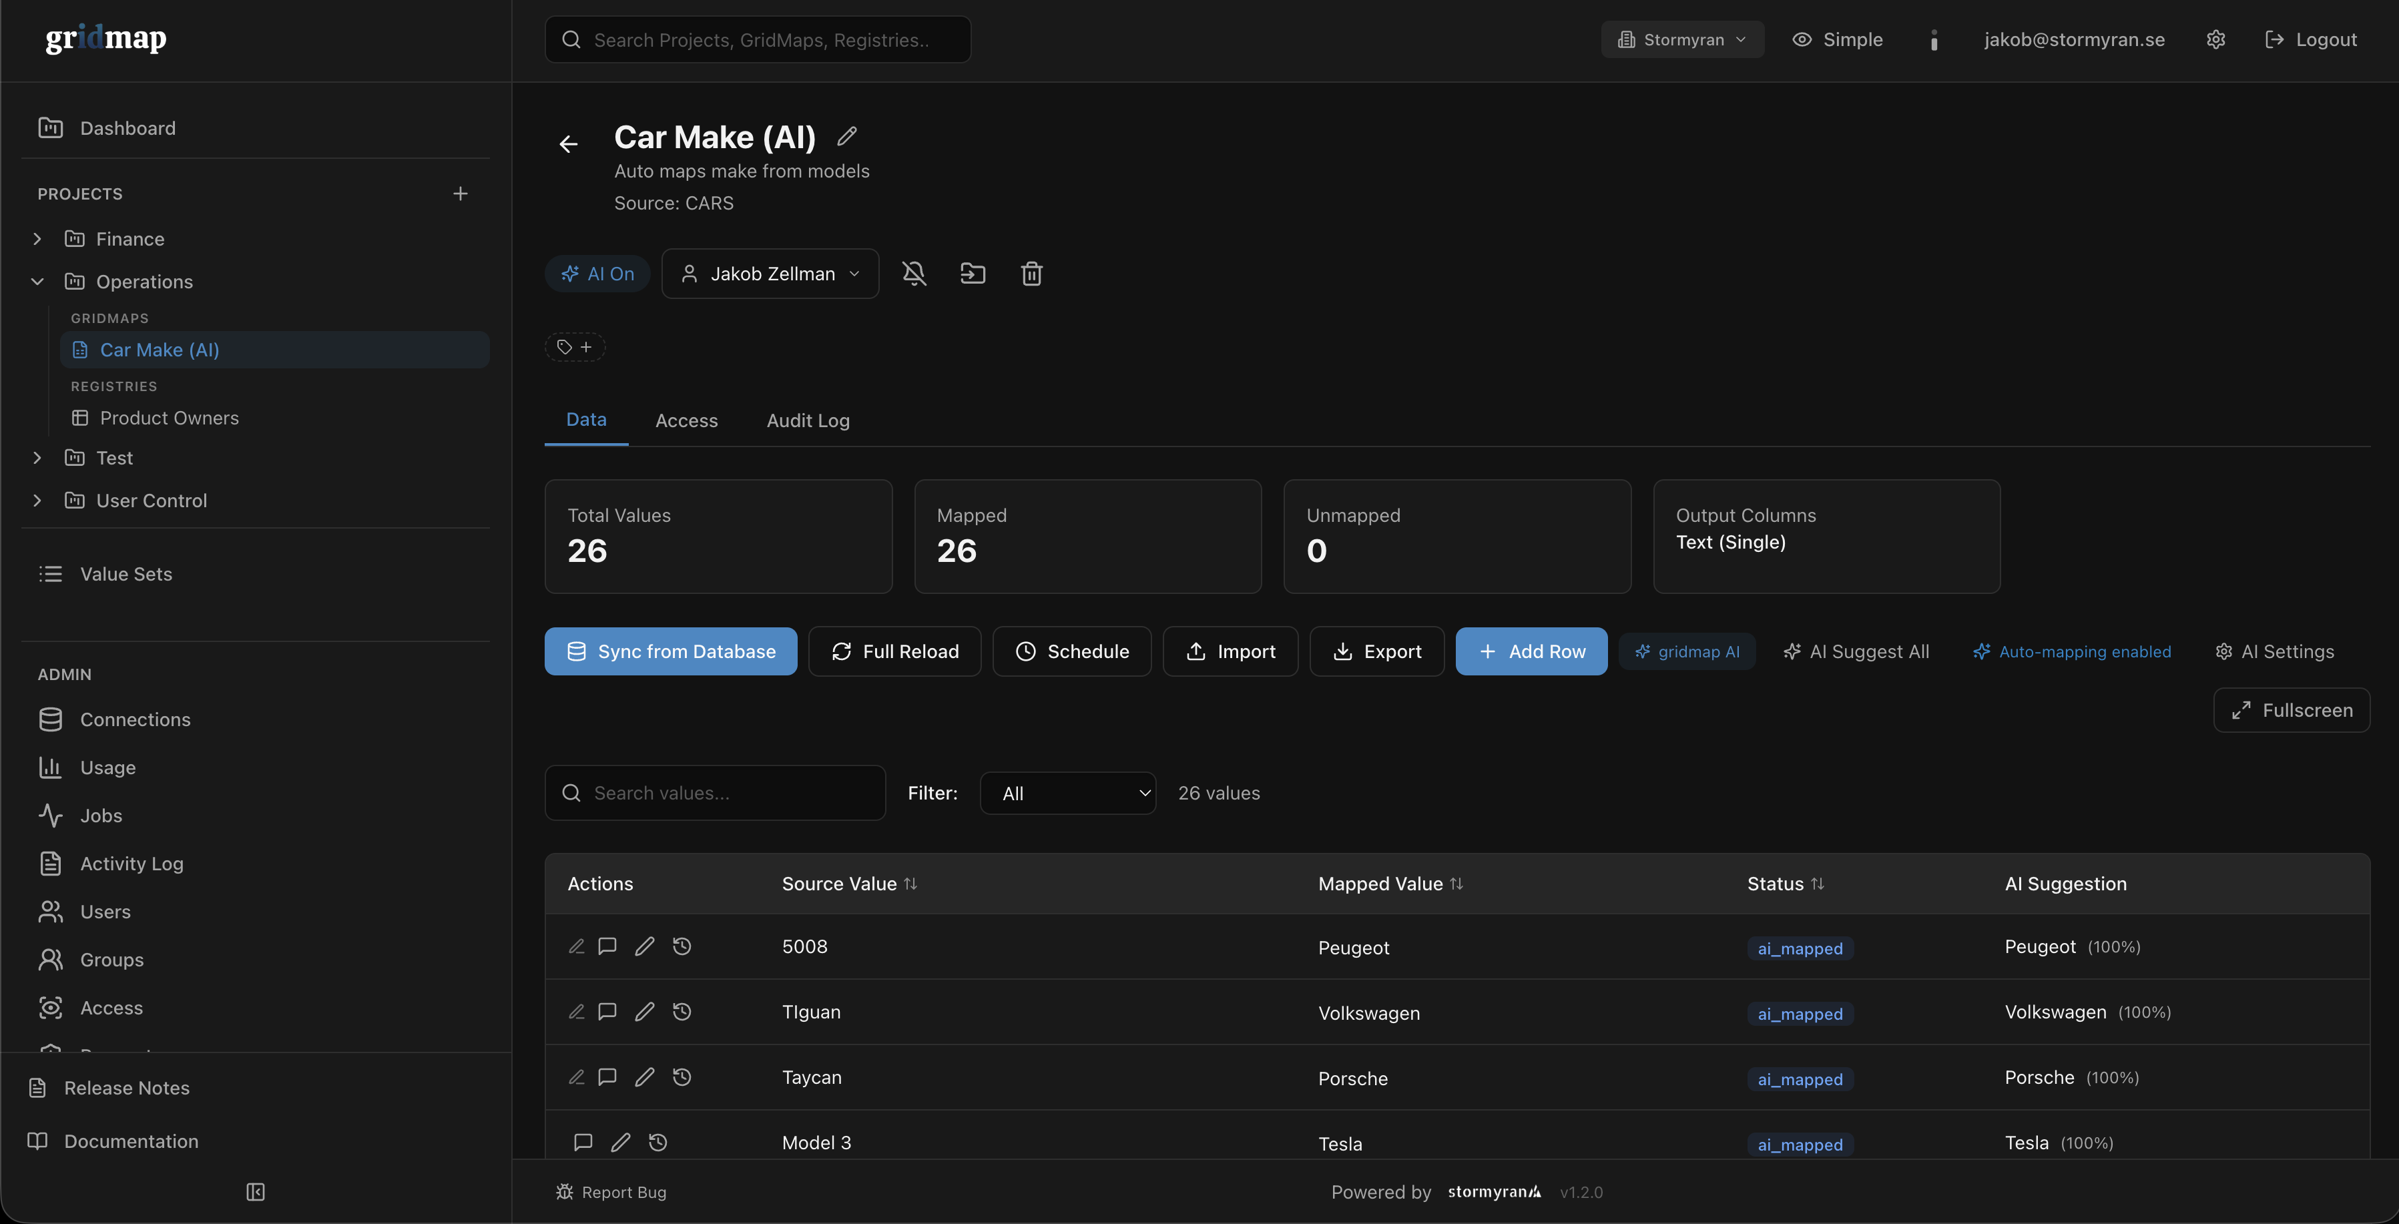Edit the Car Make (AI) title pencil icon
This screenshot has width=2399, height=1224.
(846, 137)
